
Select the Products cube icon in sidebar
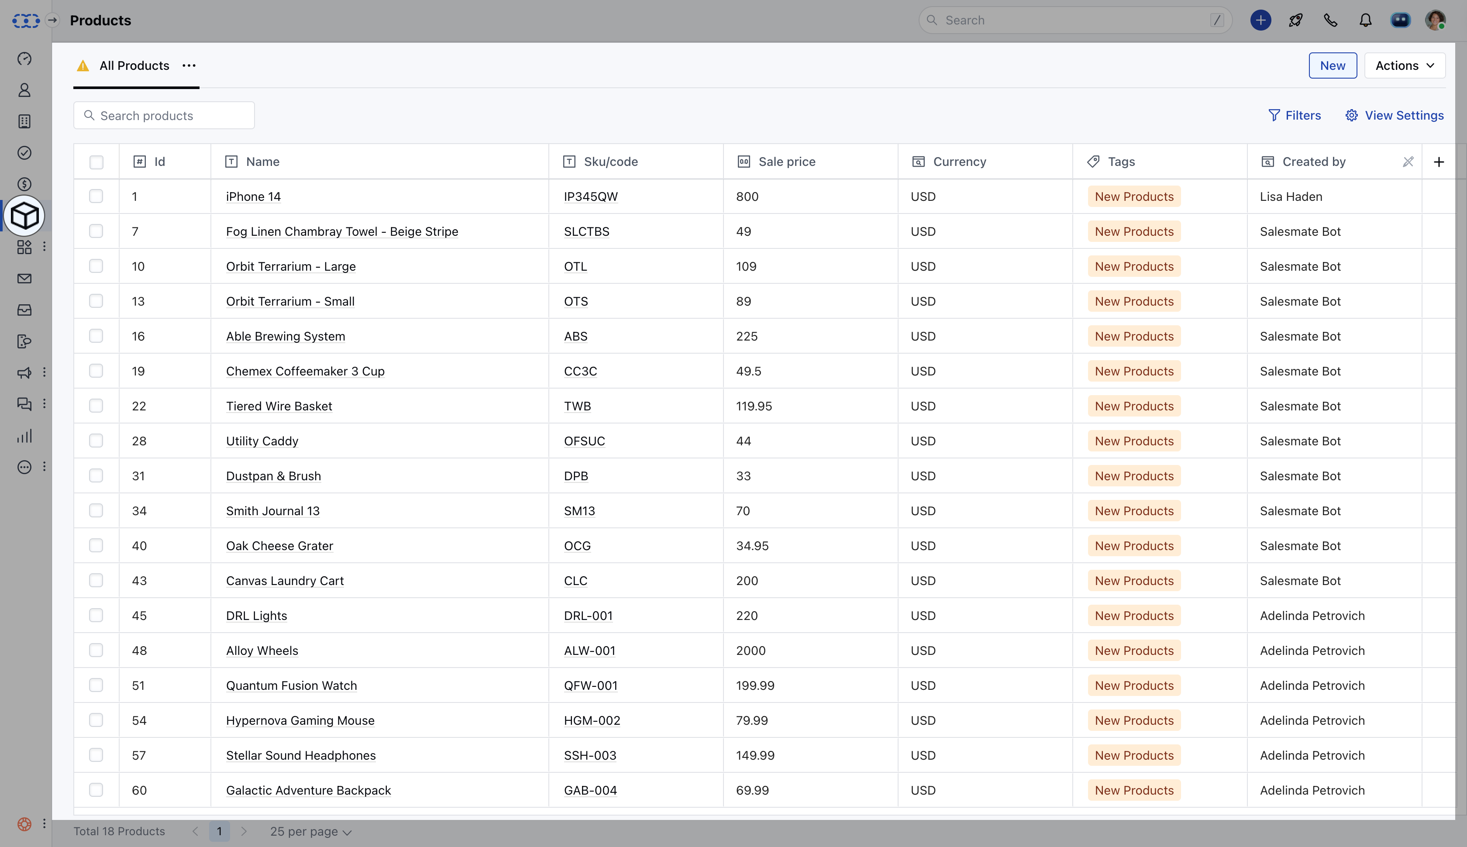pos(24,217)
